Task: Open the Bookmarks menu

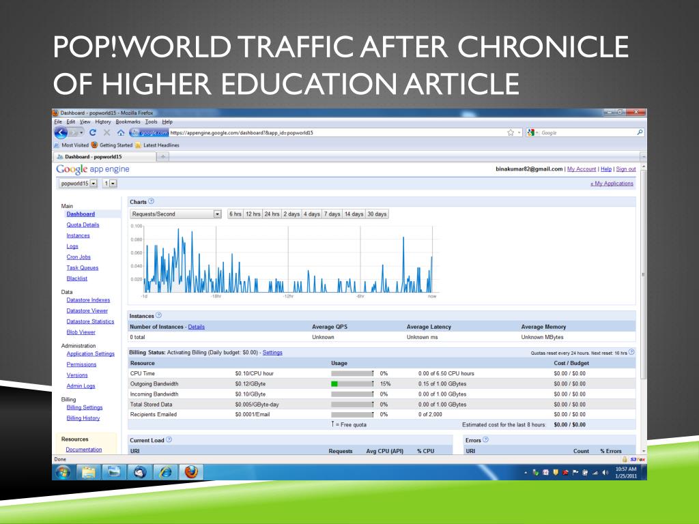Action: click(x=128, y=121)
